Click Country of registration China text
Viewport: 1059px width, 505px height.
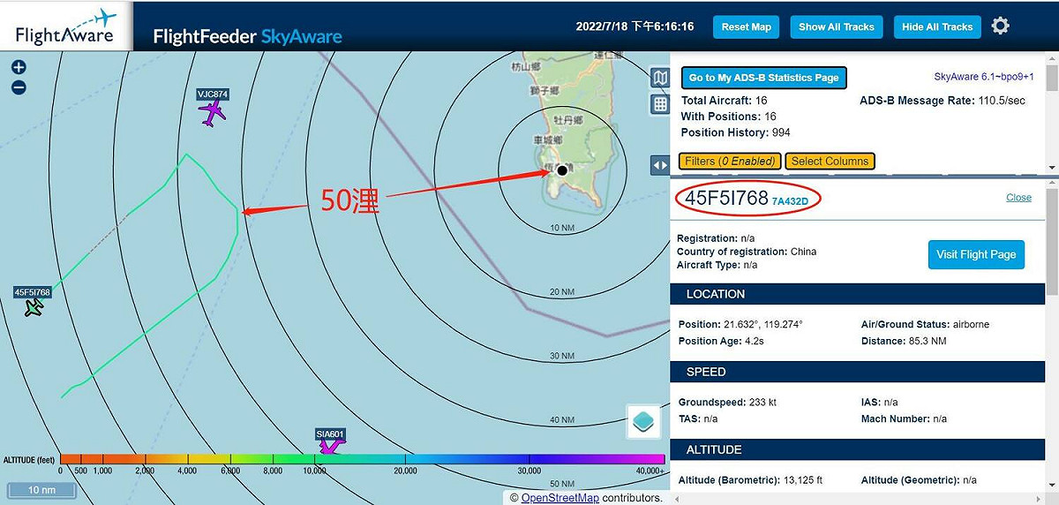pyautogui.click(x=747, y=252)
